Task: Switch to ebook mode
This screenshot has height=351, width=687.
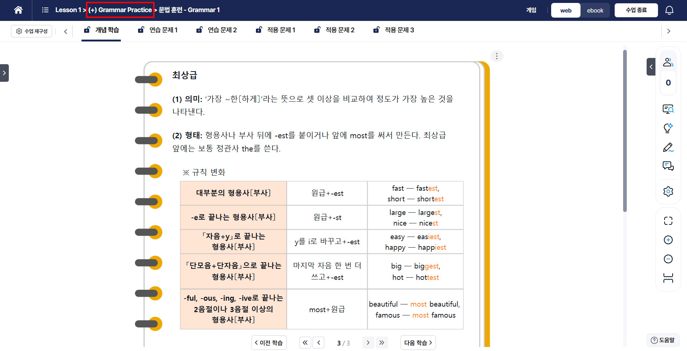Action: [x=595, y=10]
